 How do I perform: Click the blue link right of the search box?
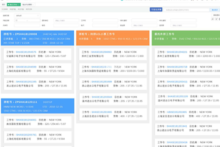click(214, 10)
